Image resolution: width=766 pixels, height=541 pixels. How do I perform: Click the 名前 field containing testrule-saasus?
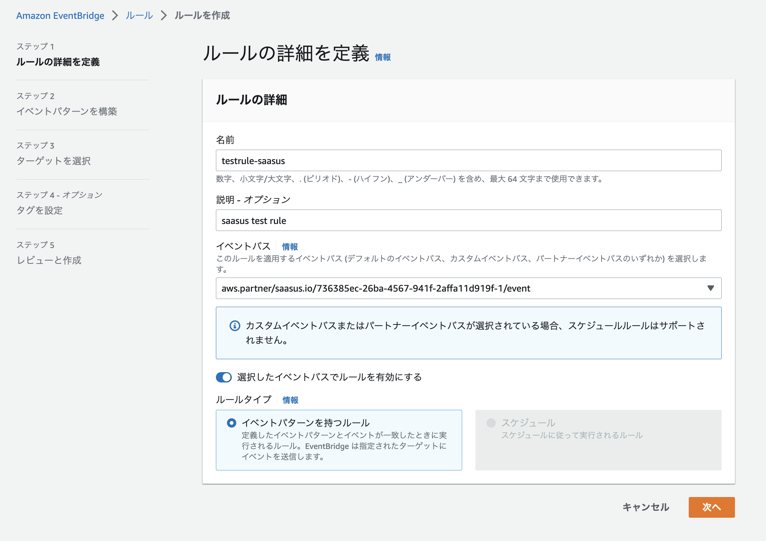click(468, 160)
